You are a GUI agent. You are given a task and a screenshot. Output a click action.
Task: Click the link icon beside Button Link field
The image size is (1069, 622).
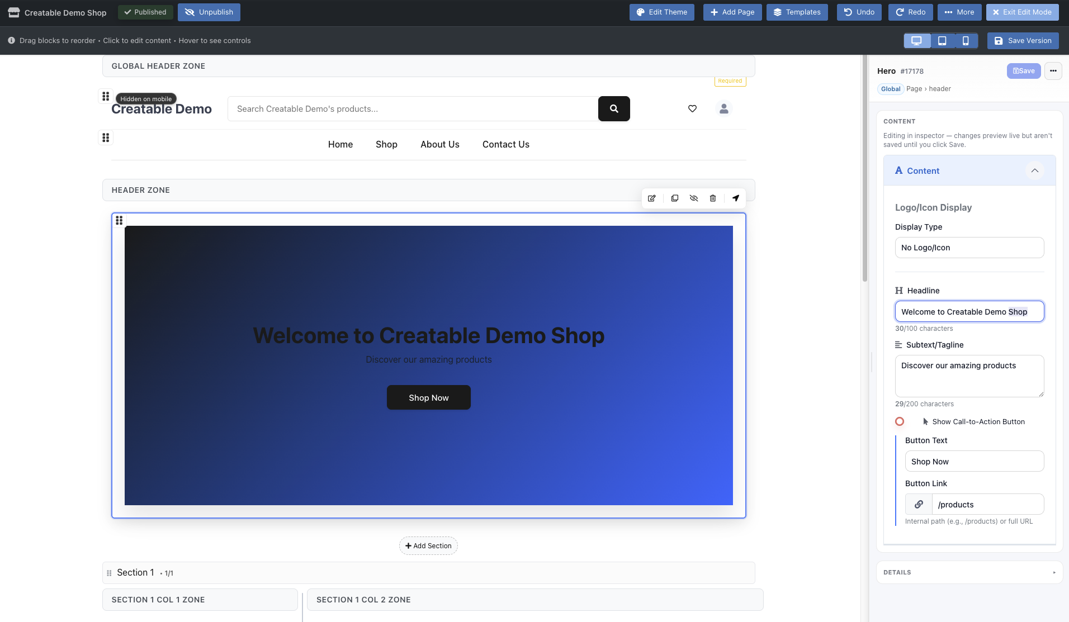click(x=919, y=504)
